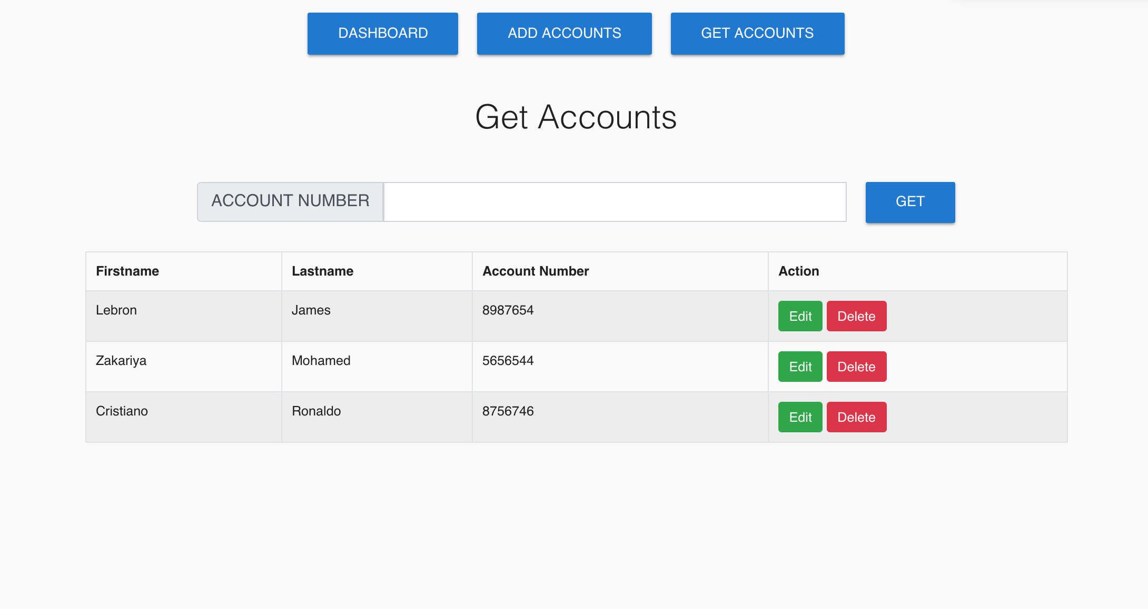
Task: Click the Delete button for Cristiano Ronaldo
Action: pos(856,417)
